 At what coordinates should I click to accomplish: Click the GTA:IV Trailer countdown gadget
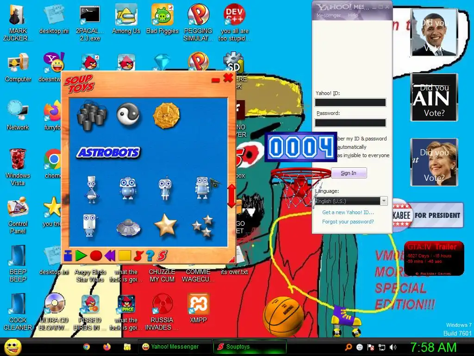[x=434, y=259]
